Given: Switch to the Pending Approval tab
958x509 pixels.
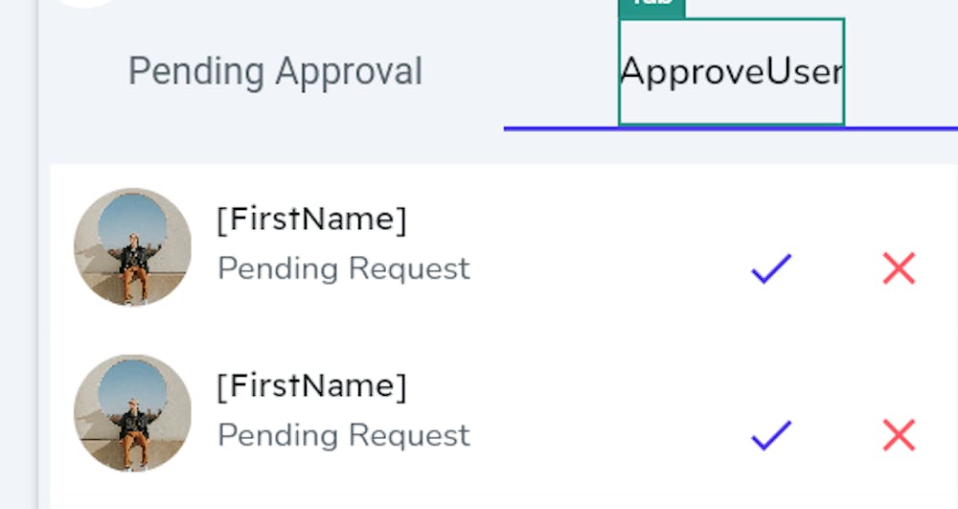Looking at the screenshot, I should (275, 72).
